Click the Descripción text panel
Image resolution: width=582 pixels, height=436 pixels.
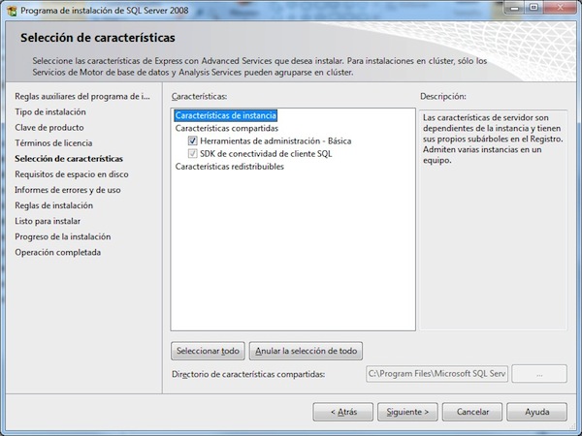(x=493, y=220)
